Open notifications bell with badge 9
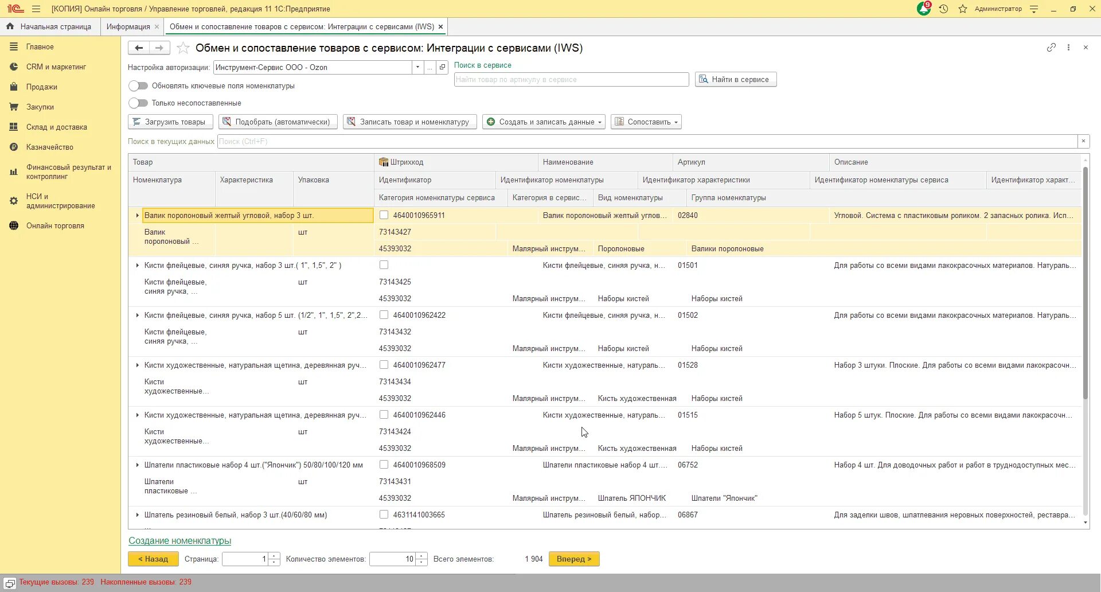 tap(924, 9)
